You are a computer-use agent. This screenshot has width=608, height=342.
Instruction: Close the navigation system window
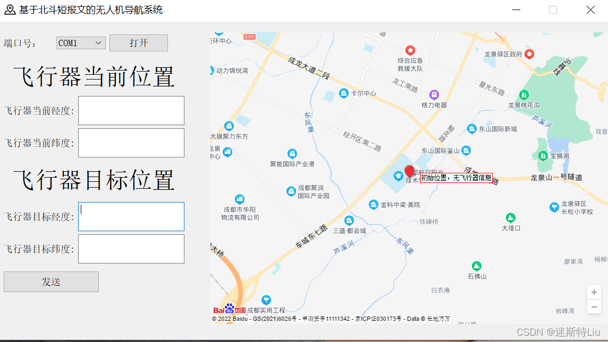pos(590,10)
